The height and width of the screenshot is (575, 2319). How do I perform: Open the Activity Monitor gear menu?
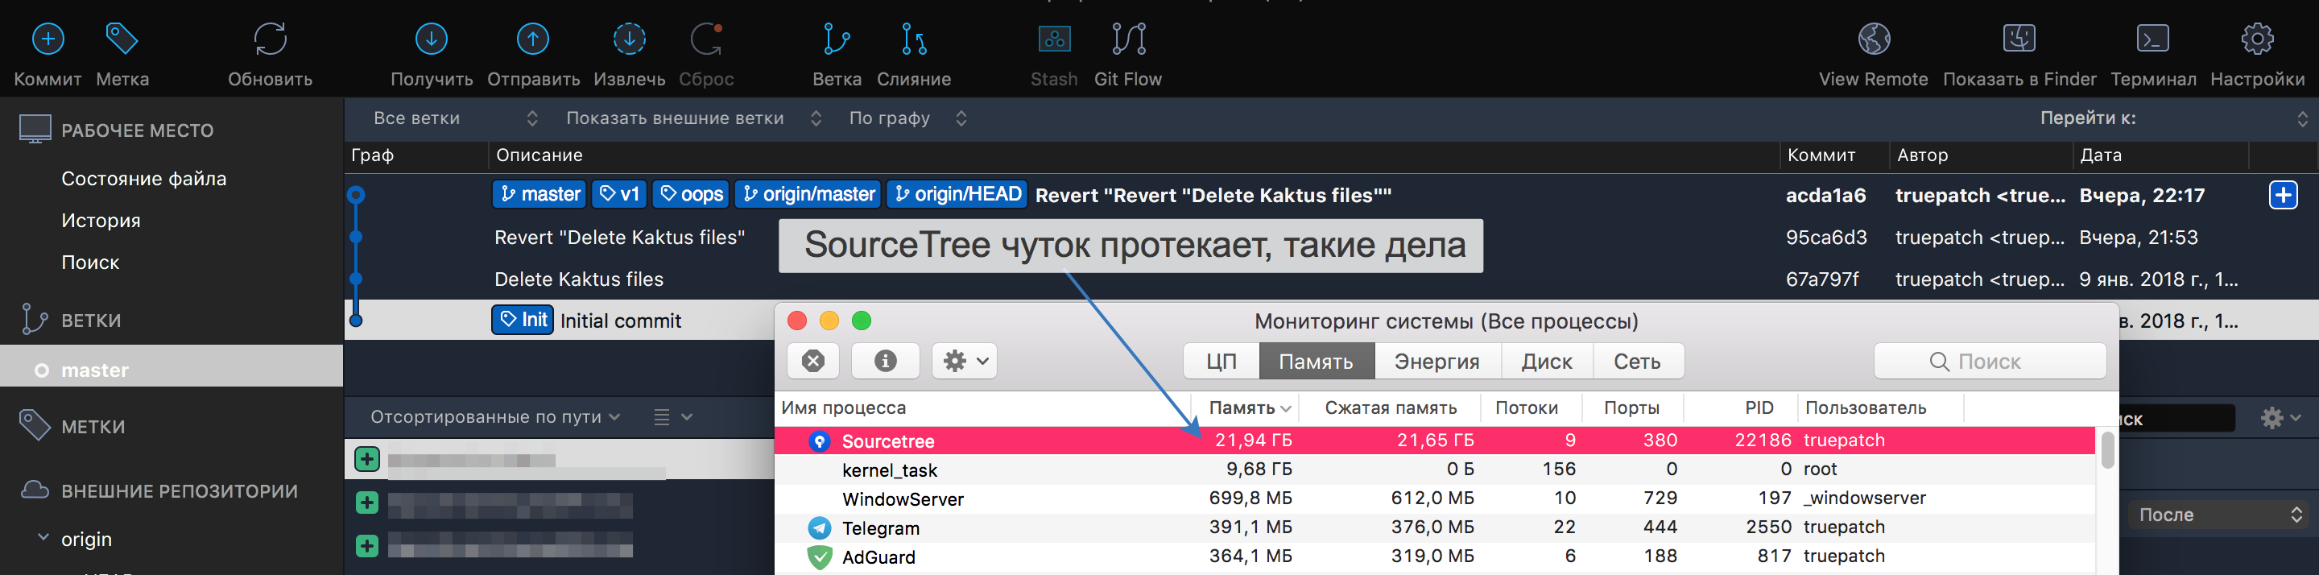[964, 361]
